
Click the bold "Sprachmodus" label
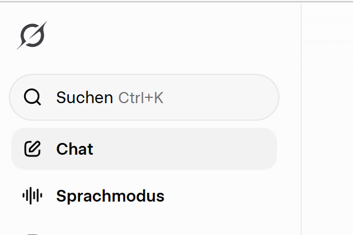coord(110,196)
